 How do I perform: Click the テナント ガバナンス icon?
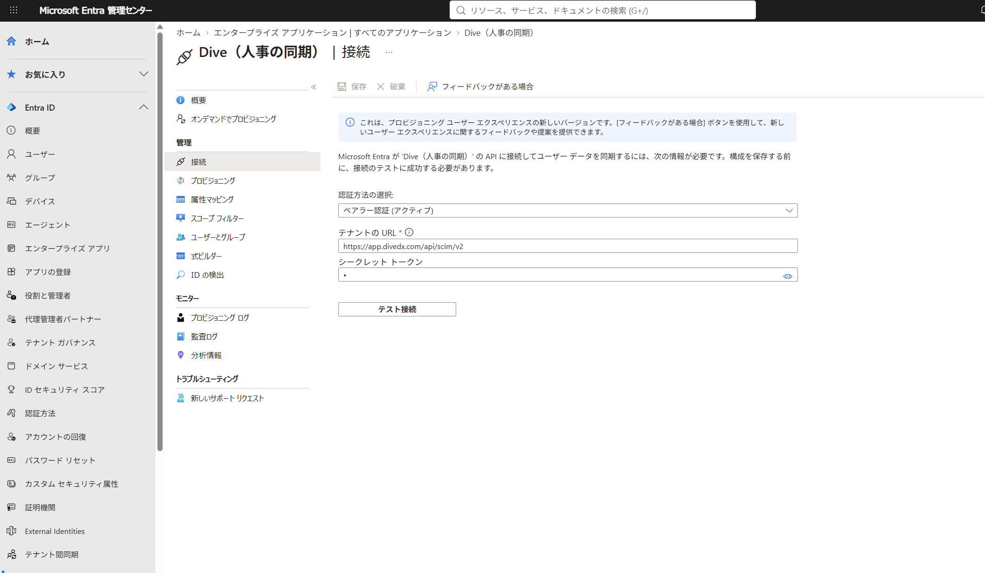click(12, 343)
